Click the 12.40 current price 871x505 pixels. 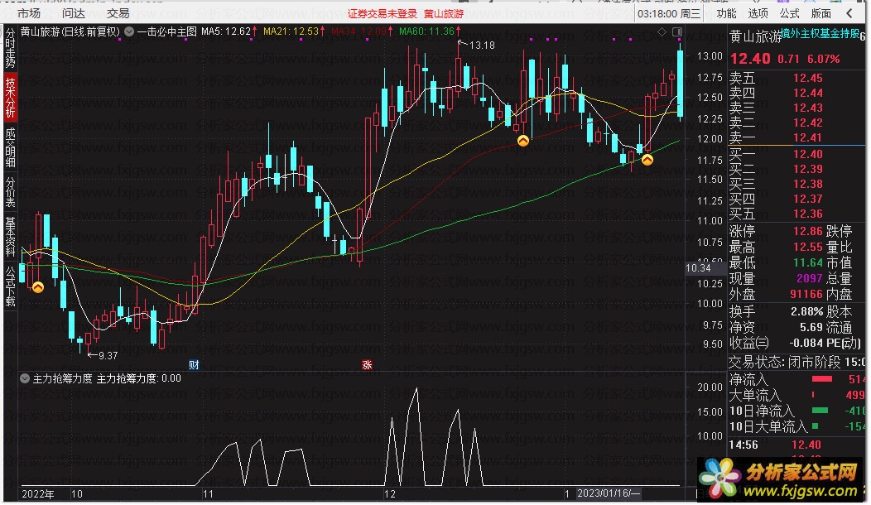[x=750, y=59]
